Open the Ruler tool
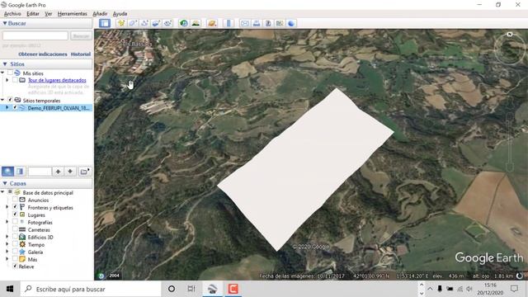Screen dimensions: 528x297 click(x=229, y=23)
